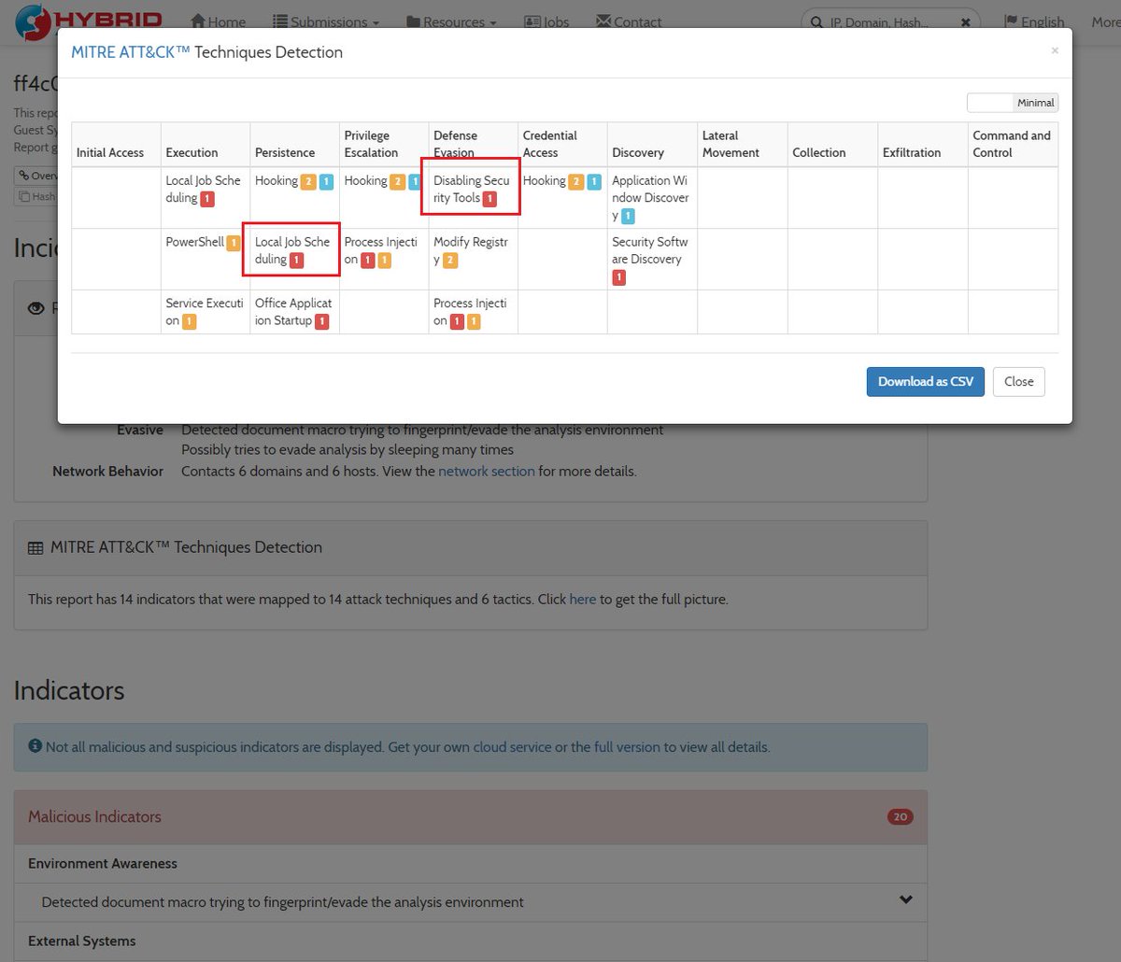Click the Malicious Indicators section header
The image size is (1121, 962).
(x=471, y=816)
